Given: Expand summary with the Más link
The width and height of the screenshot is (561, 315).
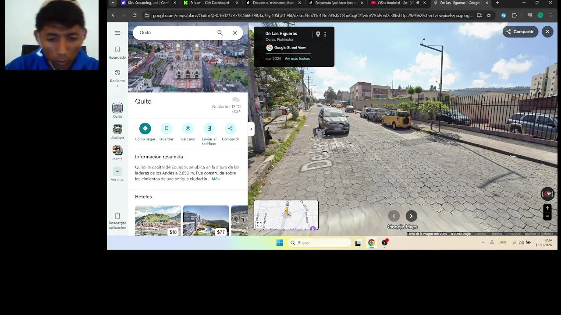Looking at the screenshot, I should 216,179.
